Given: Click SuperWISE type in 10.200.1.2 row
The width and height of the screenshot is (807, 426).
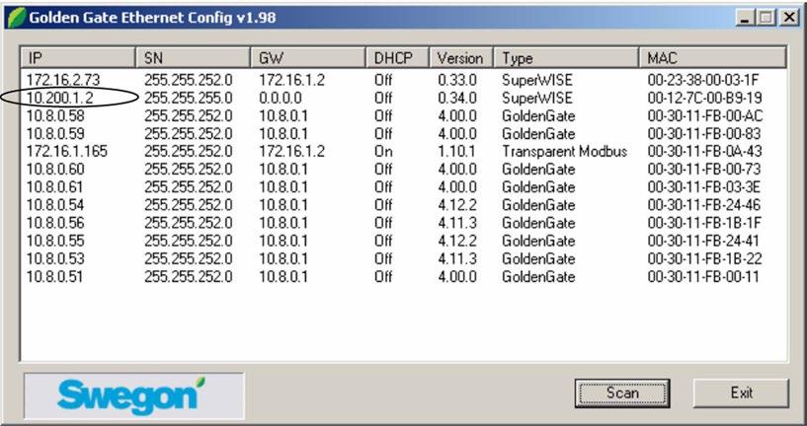Looking at the screenshot, I should (x=537, y=98).
